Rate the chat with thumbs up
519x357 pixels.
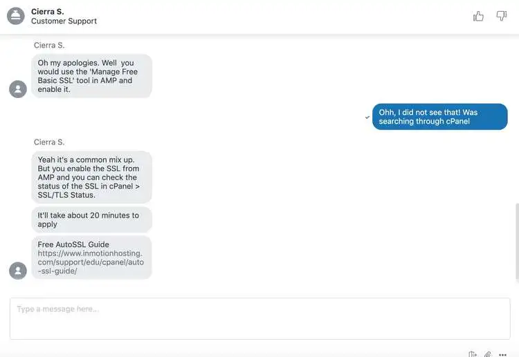[x=478, y=16]
